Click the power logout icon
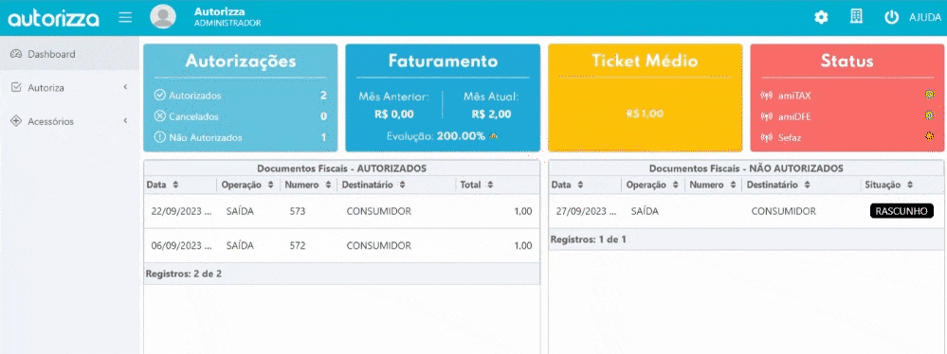This screenshot has width=947, height=354. 891,17
